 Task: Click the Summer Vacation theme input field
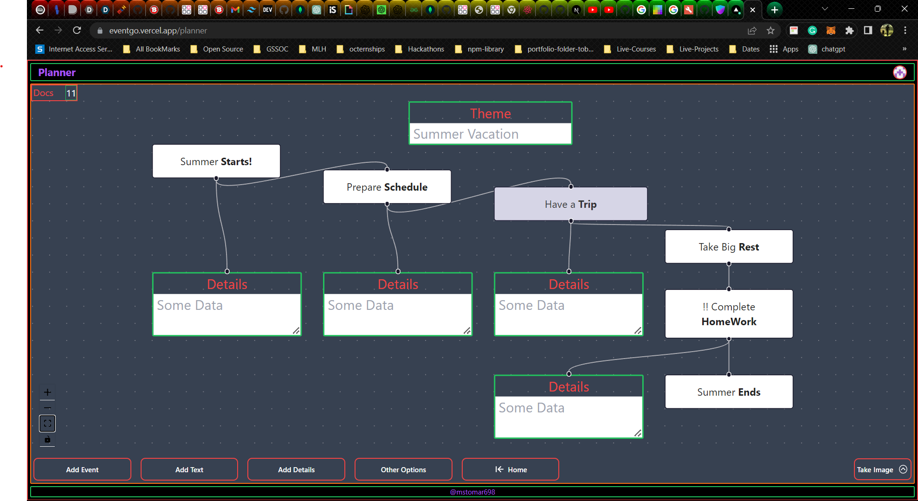[x=490, y=134]
